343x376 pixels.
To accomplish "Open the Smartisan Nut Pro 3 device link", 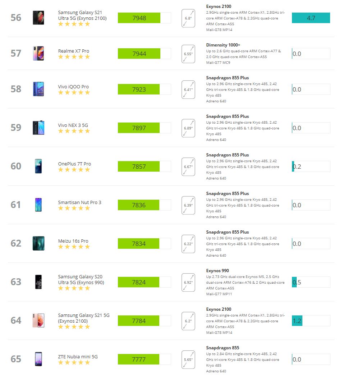I will point(79,203).
